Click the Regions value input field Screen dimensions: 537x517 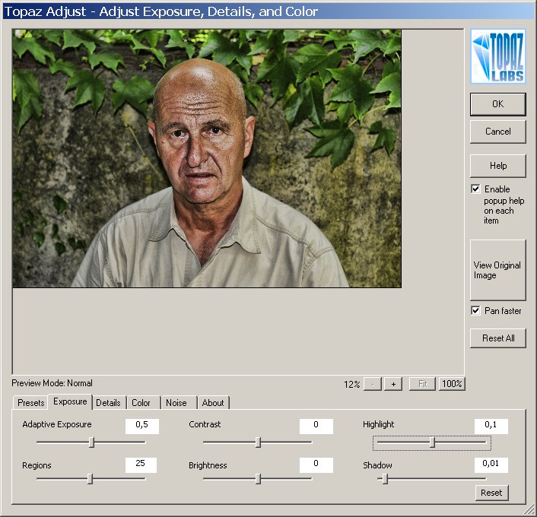(x=141, y=465)
